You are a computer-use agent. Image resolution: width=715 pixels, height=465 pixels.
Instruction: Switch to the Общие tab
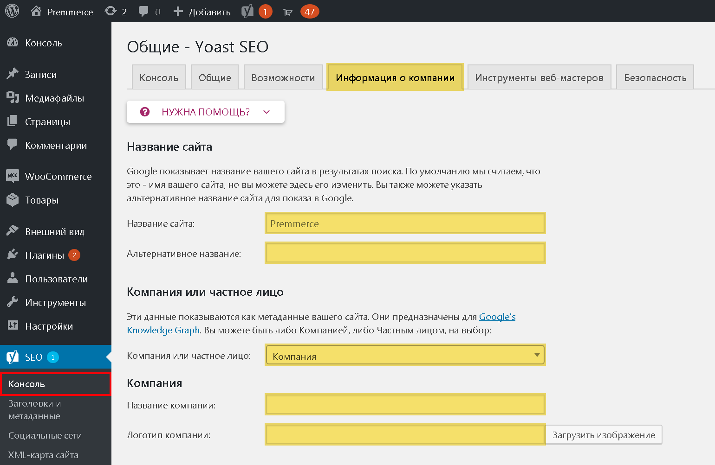(x=215, y=77)
